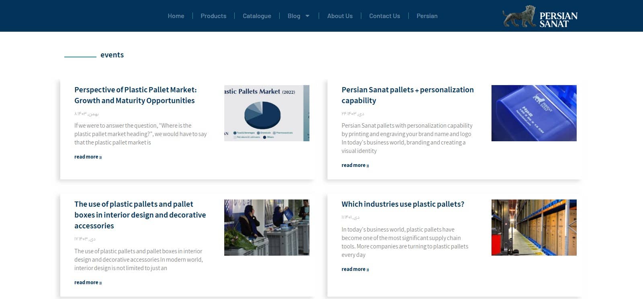Click the blue engraved pallet thumbnail
The image size is (643, 299).
click(x=534, y=113)
